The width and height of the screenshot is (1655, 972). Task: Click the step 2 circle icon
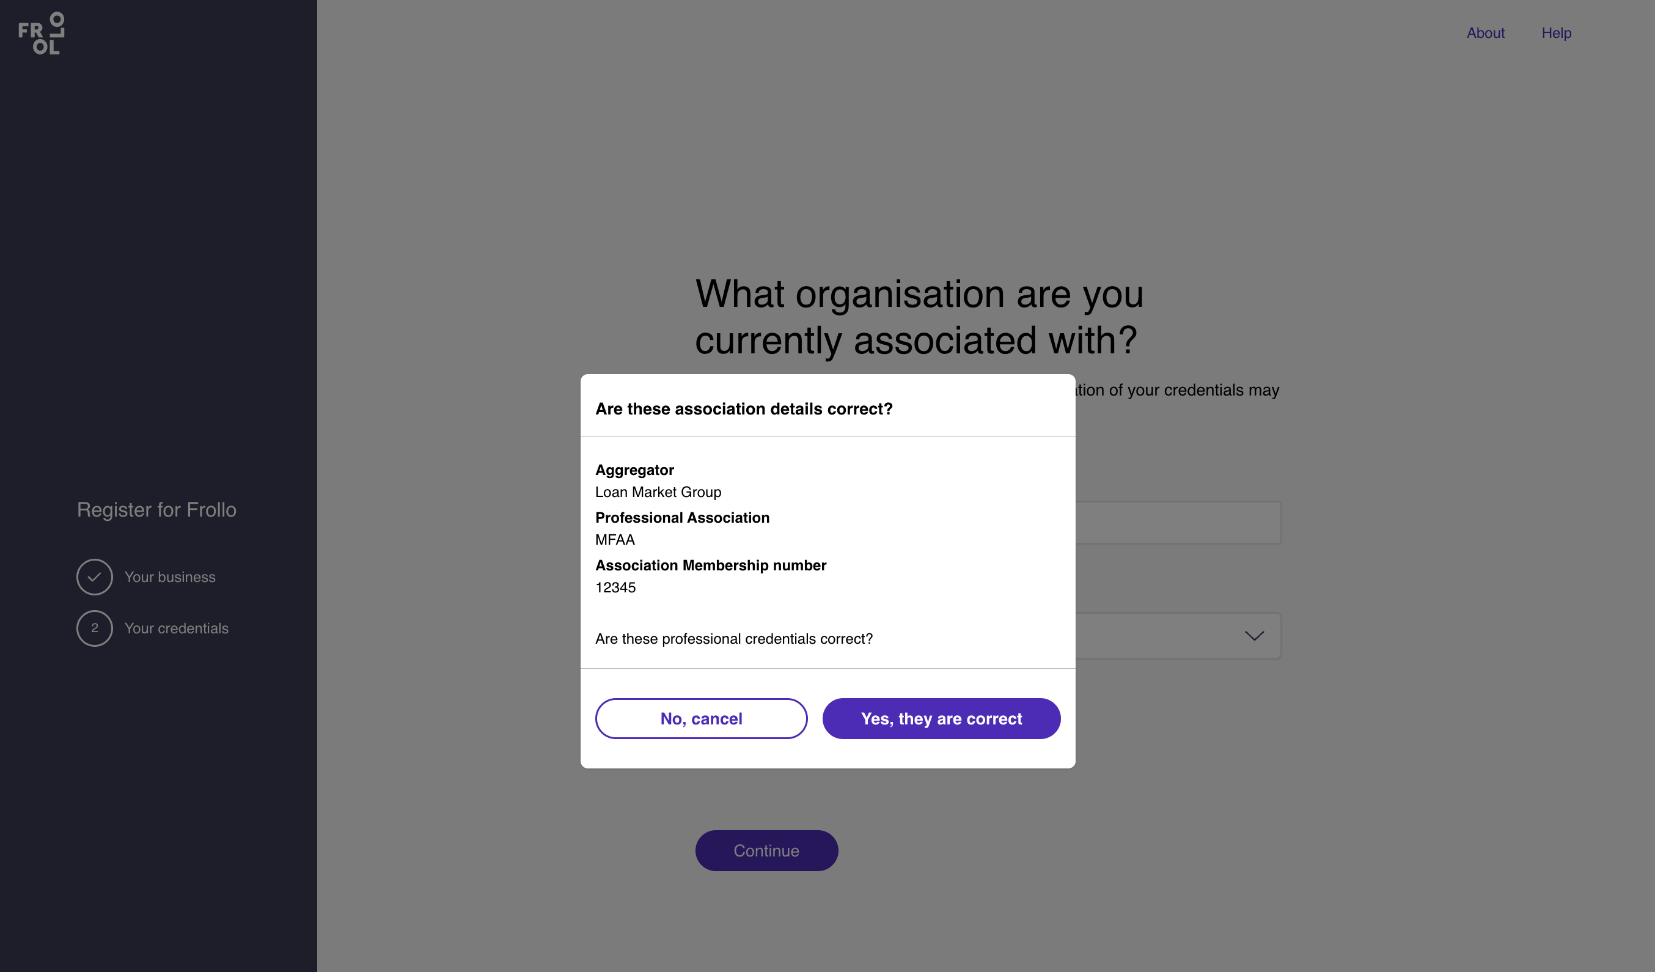click(x=95, y=628)
